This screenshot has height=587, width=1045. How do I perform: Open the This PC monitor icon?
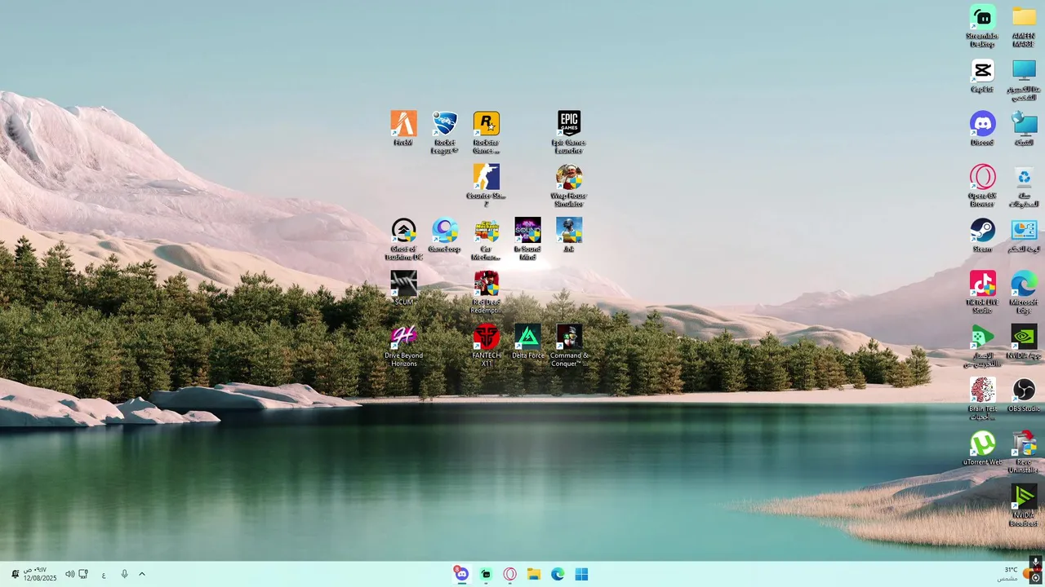(1024, 79)
